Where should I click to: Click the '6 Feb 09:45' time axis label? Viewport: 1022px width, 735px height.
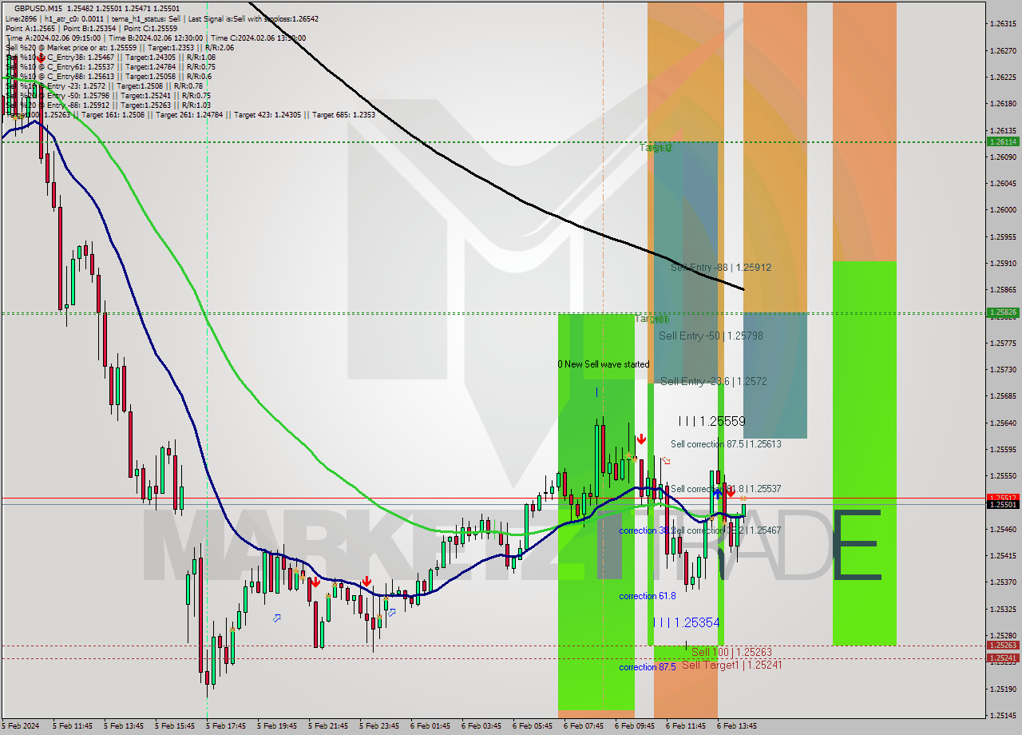point(635,726)
